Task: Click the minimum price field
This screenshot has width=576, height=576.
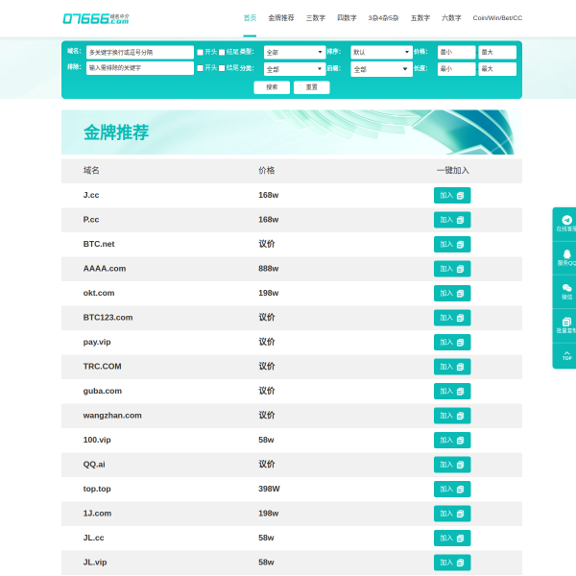Action: pyautogui.click(x=456, y=52)
